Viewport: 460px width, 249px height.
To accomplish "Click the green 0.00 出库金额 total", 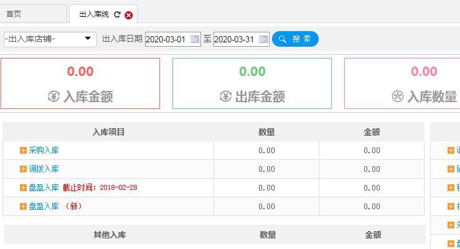I will (252, 71).
